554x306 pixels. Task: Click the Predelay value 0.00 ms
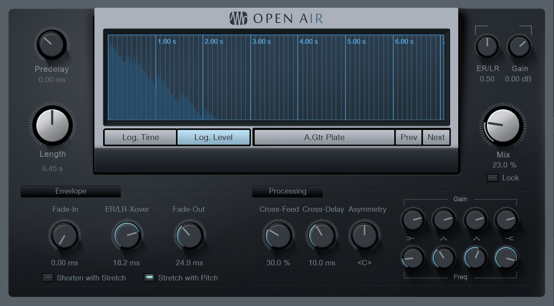point(52,80)
